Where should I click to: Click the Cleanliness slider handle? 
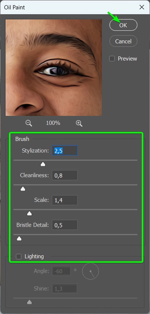click(x=23, y=189)
